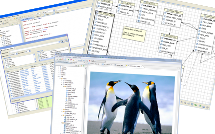Toggle the Procedure checkbox in Object Types
Image resolution: width=215 pixels, height=134 pixels.
39,57
